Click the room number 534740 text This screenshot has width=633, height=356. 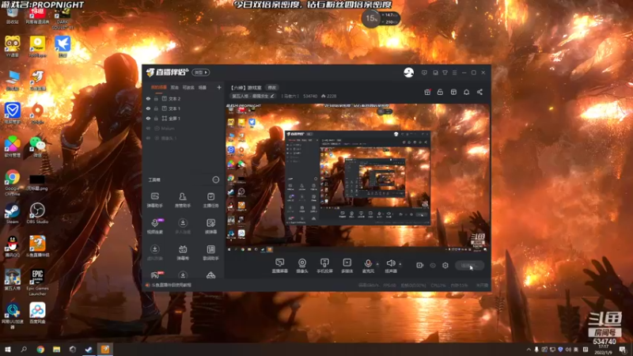pyautogui.click(x=310, y=96)
